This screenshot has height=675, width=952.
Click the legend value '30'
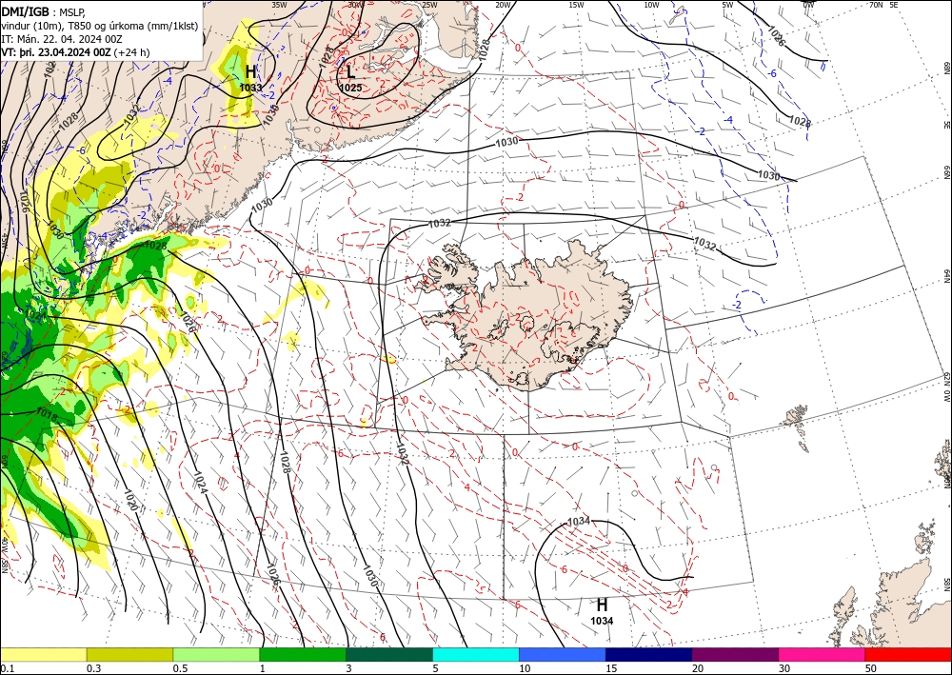785,668
